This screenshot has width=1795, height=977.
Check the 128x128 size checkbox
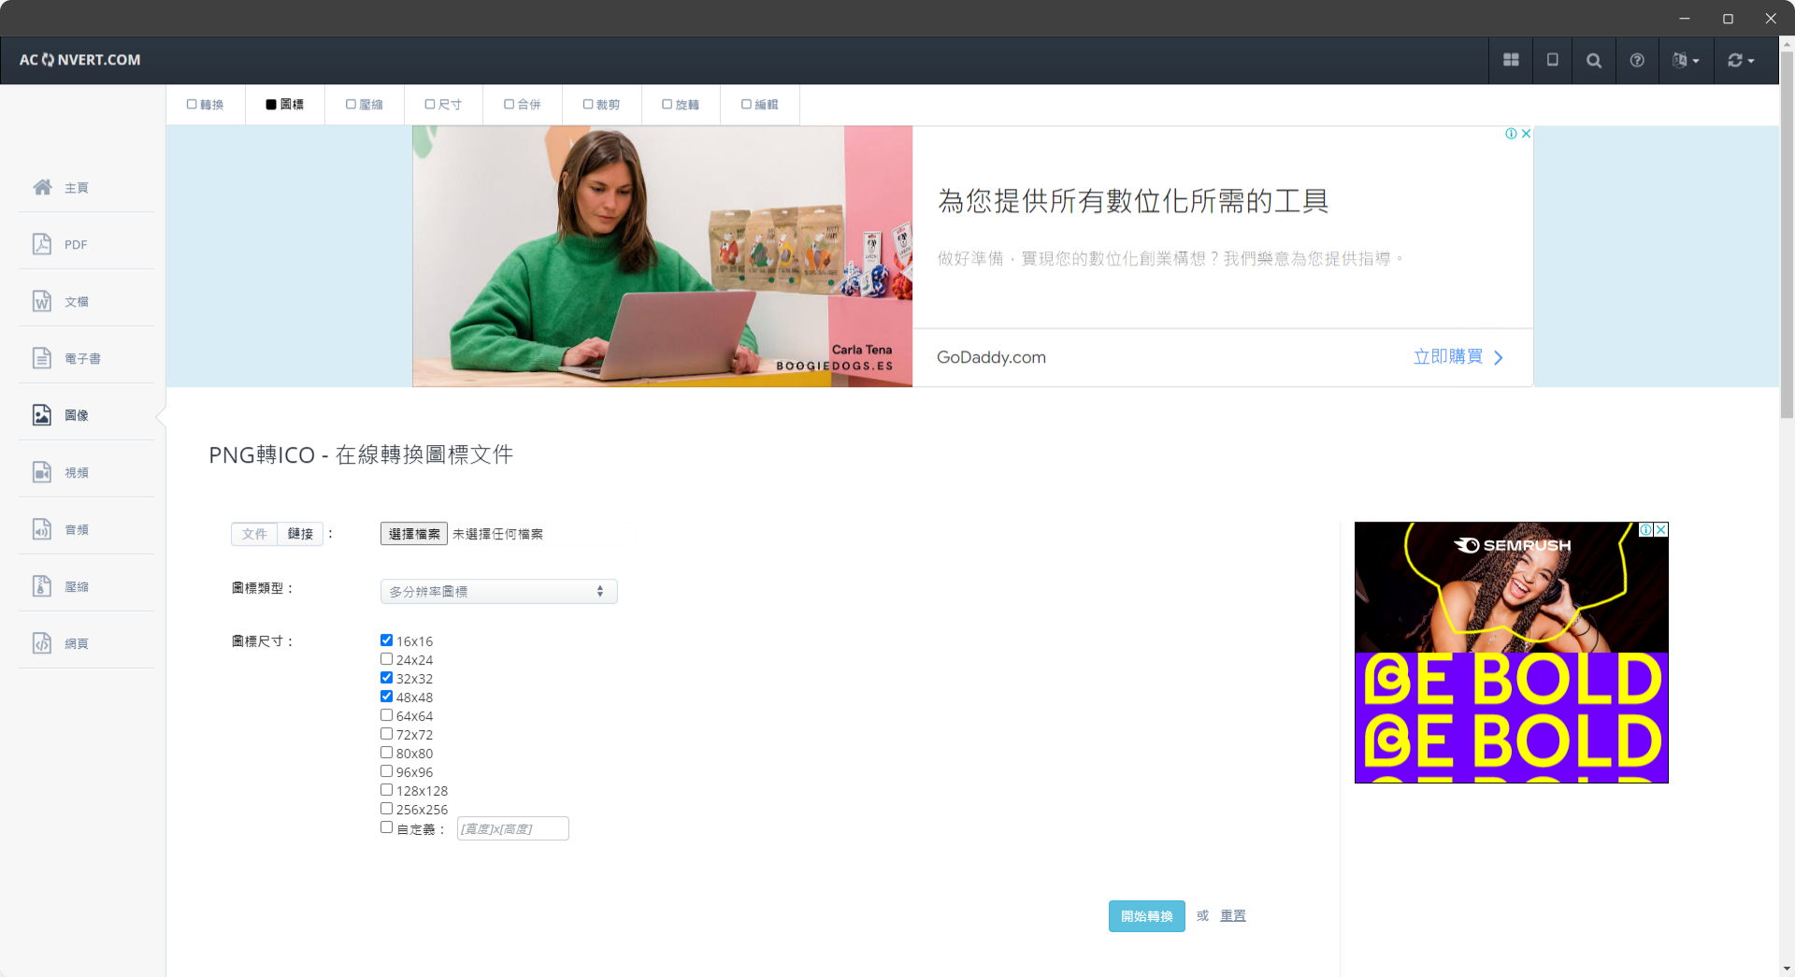click(x=386, y=790)
